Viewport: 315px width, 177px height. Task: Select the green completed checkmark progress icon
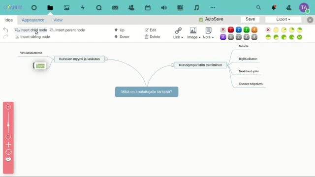click(300, 37)
